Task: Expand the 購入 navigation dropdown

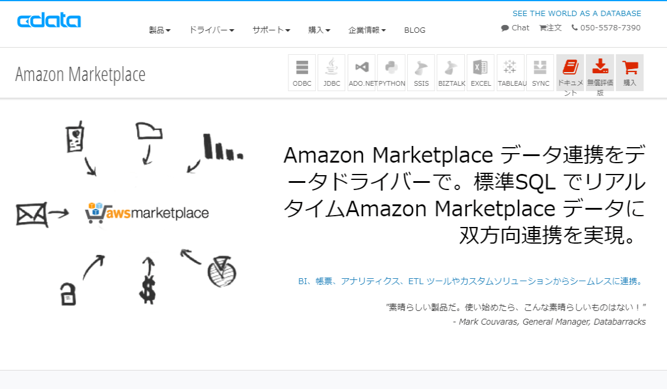Action: point(319,30)
